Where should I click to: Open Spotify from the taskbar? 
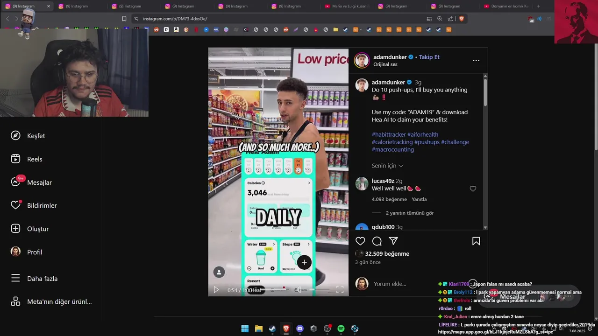tap(341, 329)
